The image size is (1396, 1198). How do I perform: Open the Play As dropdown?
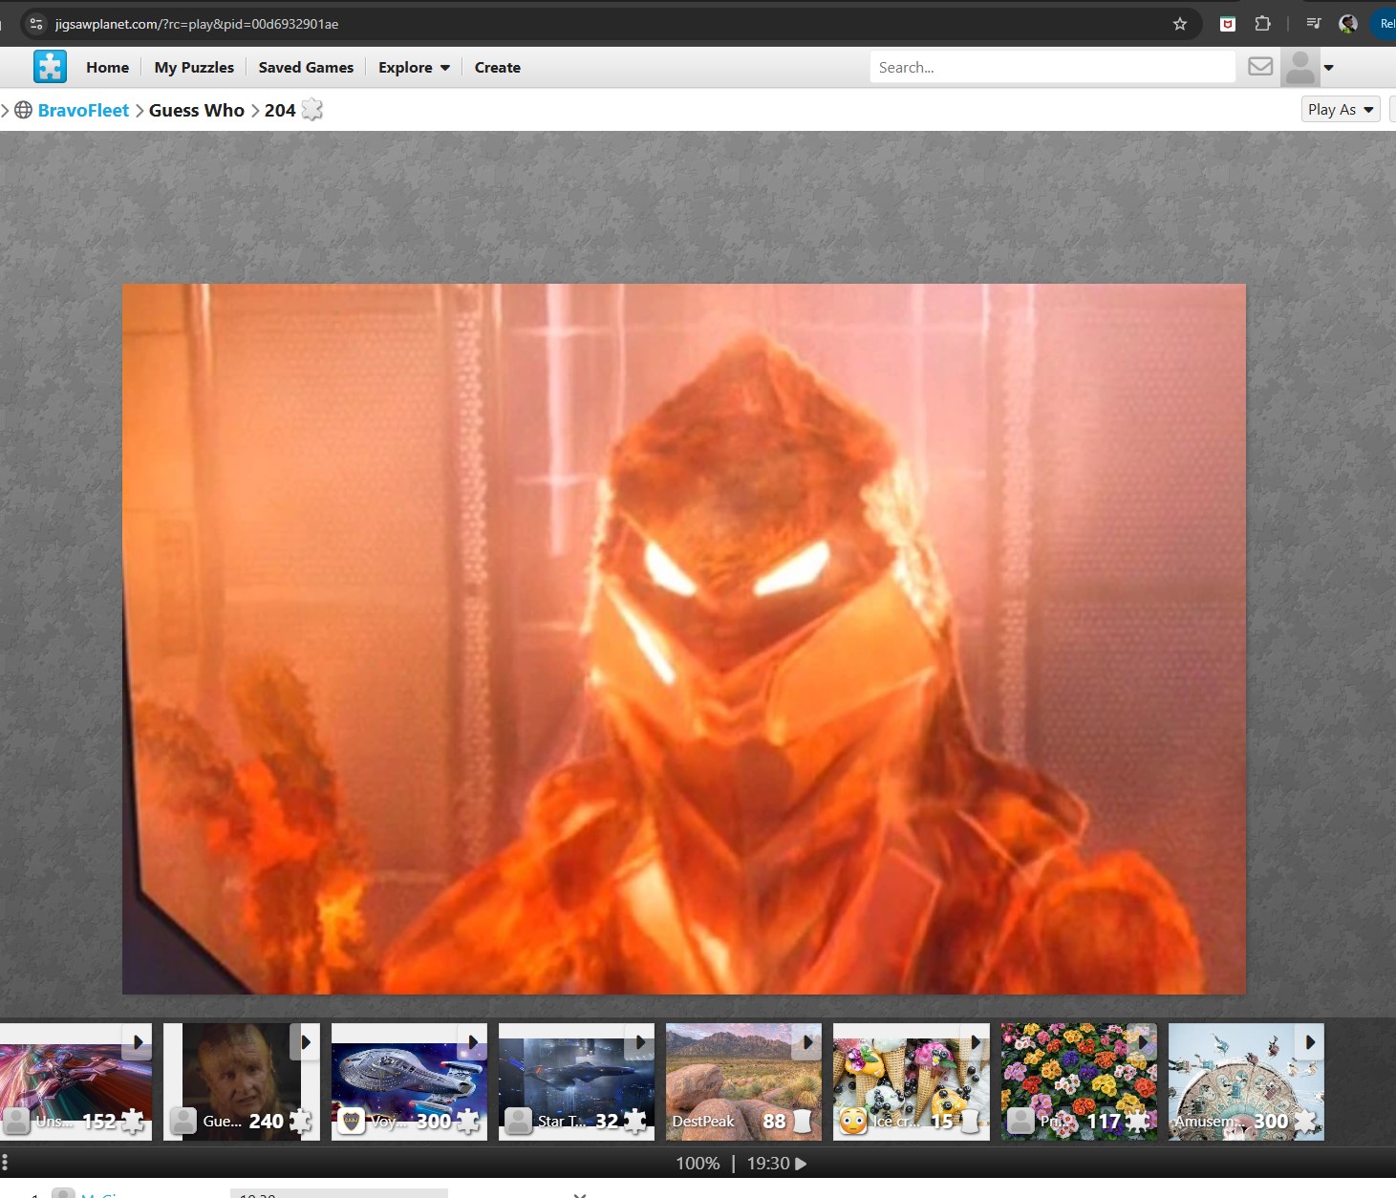click(x=1342, y=110)
